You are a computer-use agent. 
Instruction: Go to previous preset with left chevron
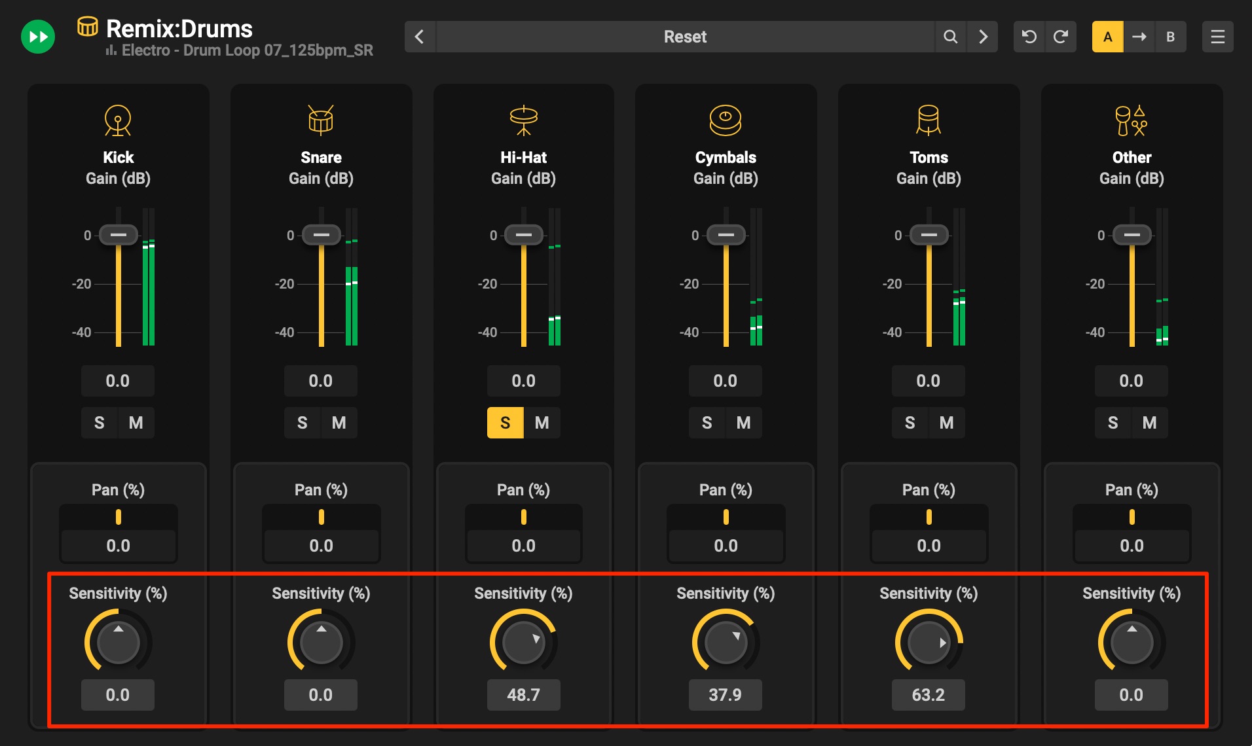point(420,37)
